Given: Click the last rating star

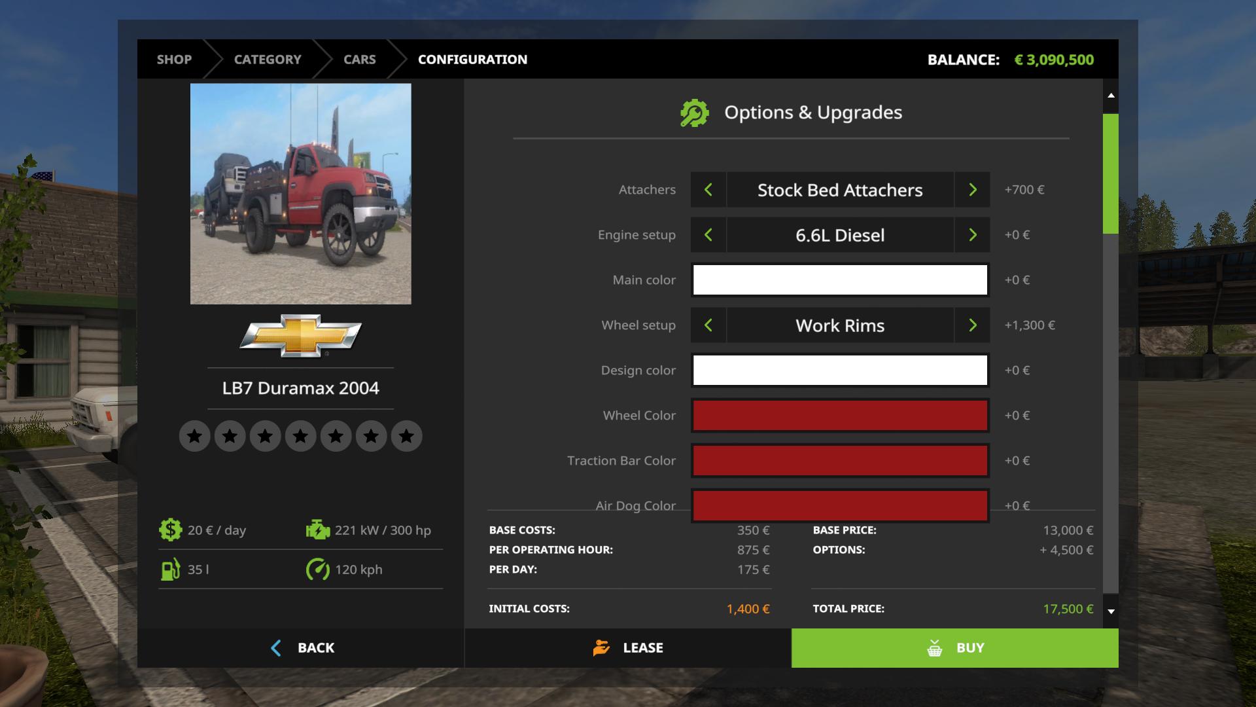Looking at the screenshot, I should coord(406,436).
